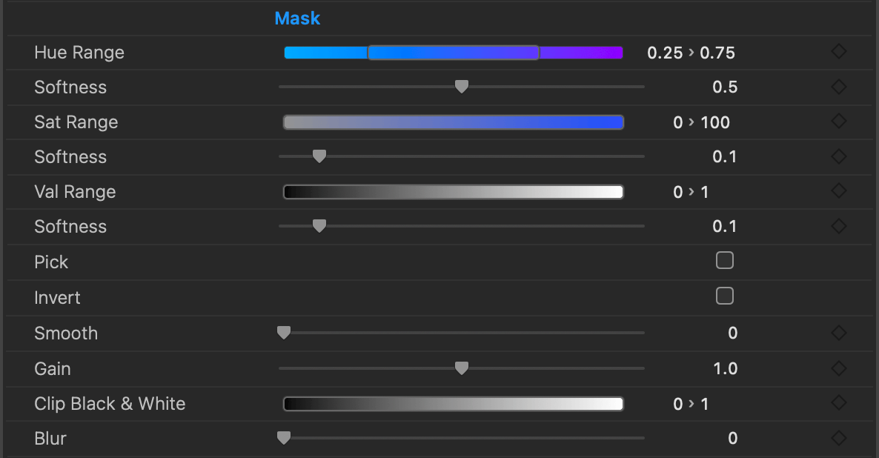Screen dimensions: 879x458
Task: Click the Smooth keyframe diamond
Action: tap(838, 333)
